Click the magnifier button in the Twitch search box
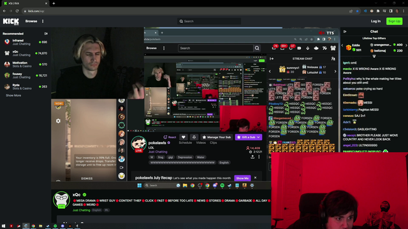Viewport: 408px width, 229px height. click(257, 48)
